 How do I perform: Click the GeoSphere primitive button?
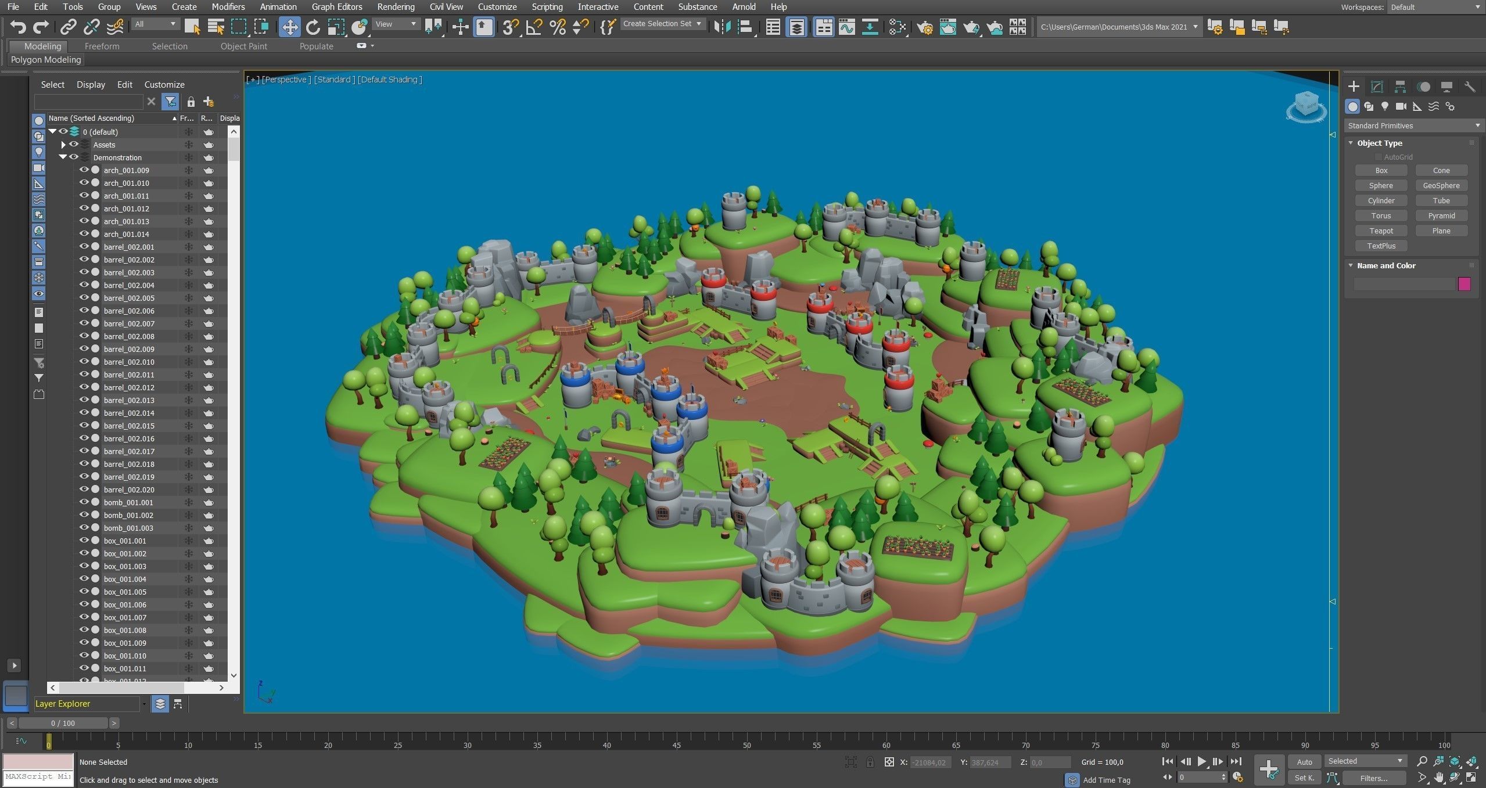(1441, 185)
